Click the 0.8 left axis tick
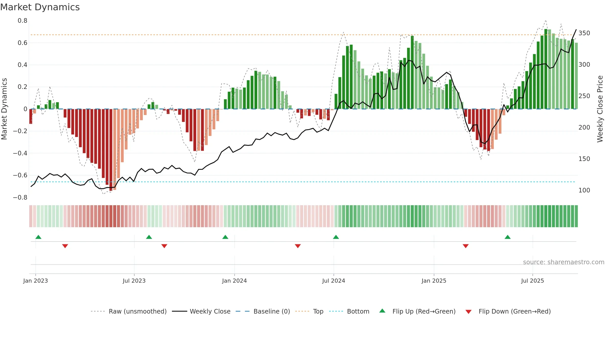The height and width of the screenshot is (345, 613). point(22,21)
